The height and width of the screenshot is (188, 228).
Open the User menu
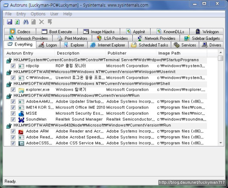coord(54,14)
